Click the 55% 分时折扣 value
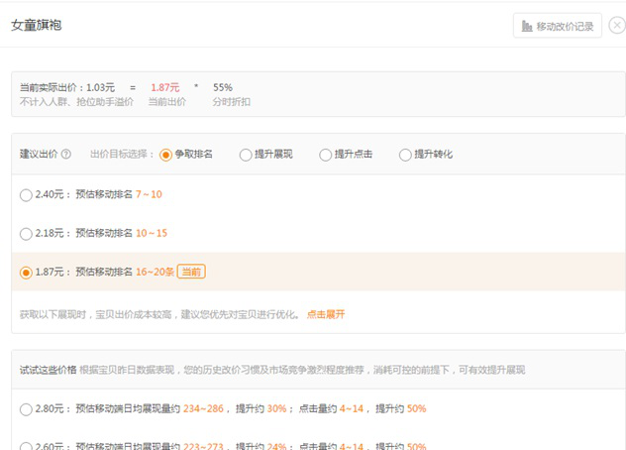Viewport: 626px width, 450px height. coord(223,87)
